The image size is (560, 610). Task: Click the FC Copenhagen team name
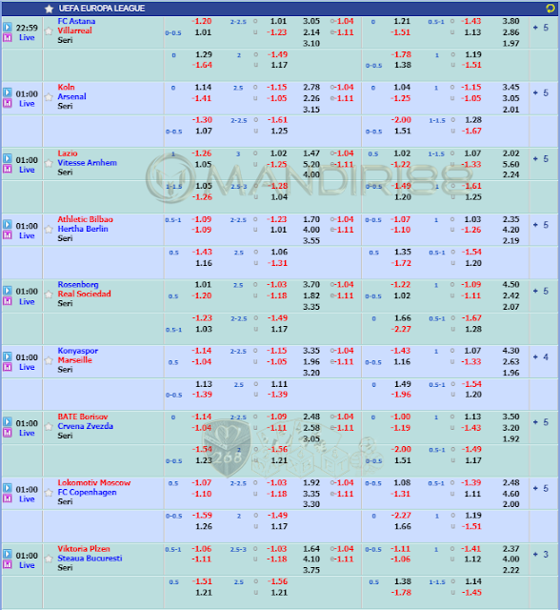(87, 492)
